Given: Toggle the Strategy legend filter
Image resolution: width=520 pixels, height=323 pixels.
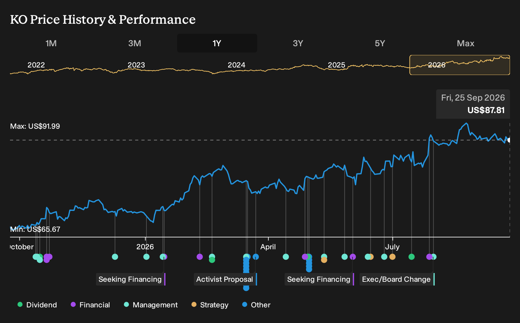Looking at the screenshot, I should tap(210, 305).
